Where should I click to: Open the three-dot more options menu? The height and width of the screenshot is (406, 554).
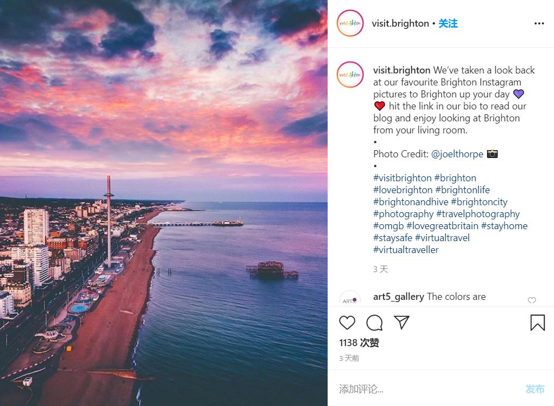tap(539, 23)
